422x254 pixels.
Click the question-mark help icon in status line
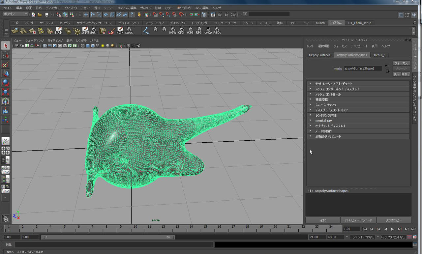132,14
